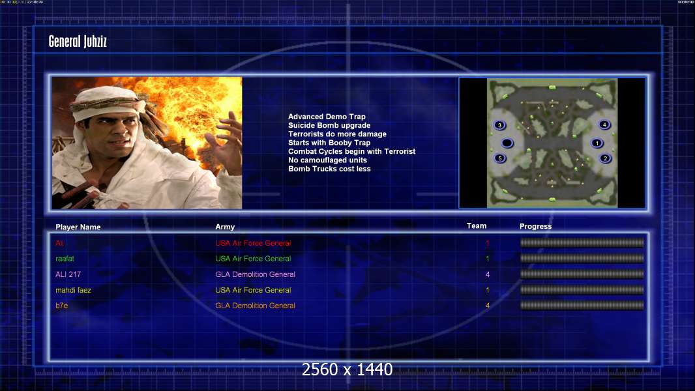
Task: Click the Army column header
Action: point(225,227)
